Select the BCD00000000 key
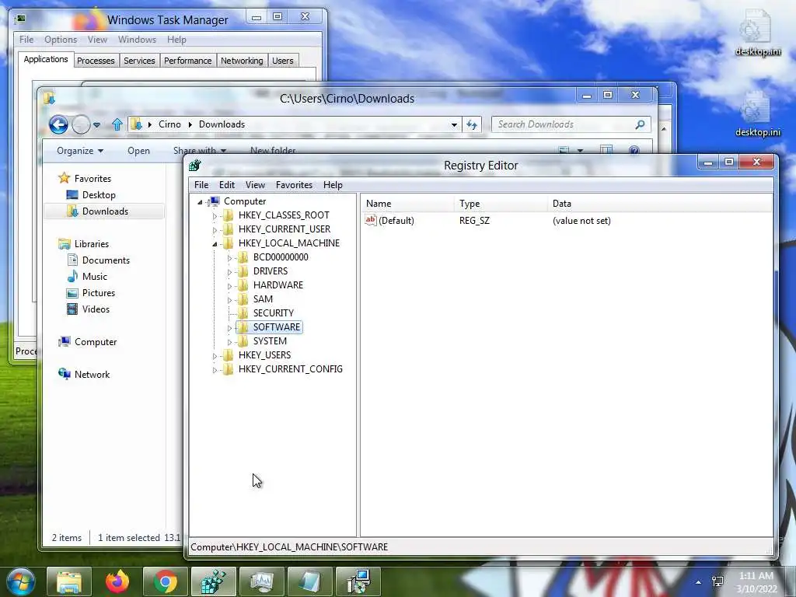 coord(280,257)
